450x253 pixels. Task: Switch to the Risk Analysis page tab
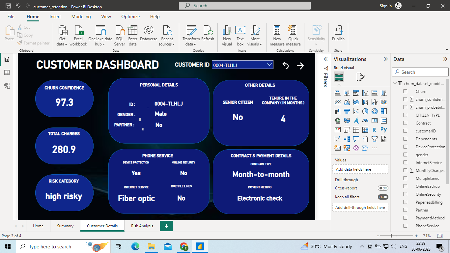tap(141, 226)
